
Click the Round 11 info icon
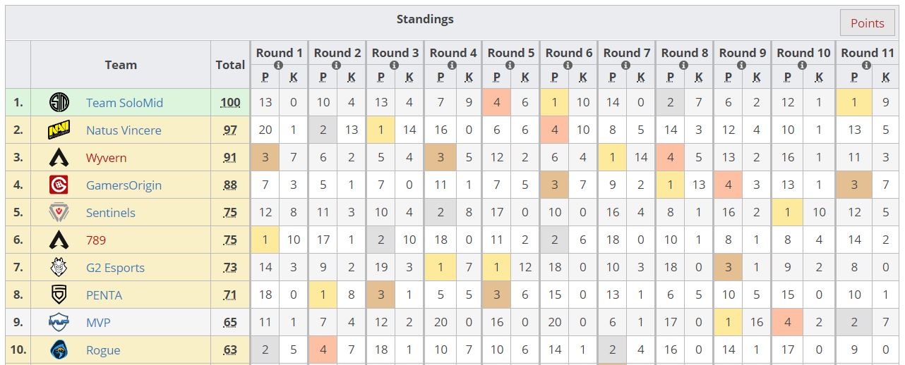tap(865, 65)
